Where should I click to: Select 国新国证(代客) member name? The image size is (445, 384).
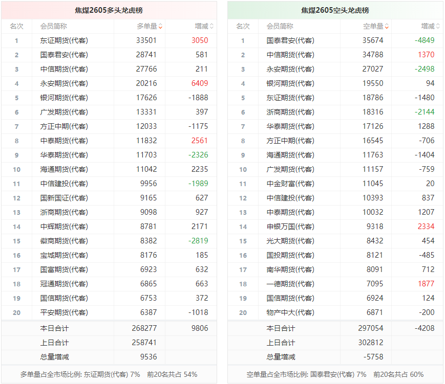pyautogui.click(x=64, y=198)
